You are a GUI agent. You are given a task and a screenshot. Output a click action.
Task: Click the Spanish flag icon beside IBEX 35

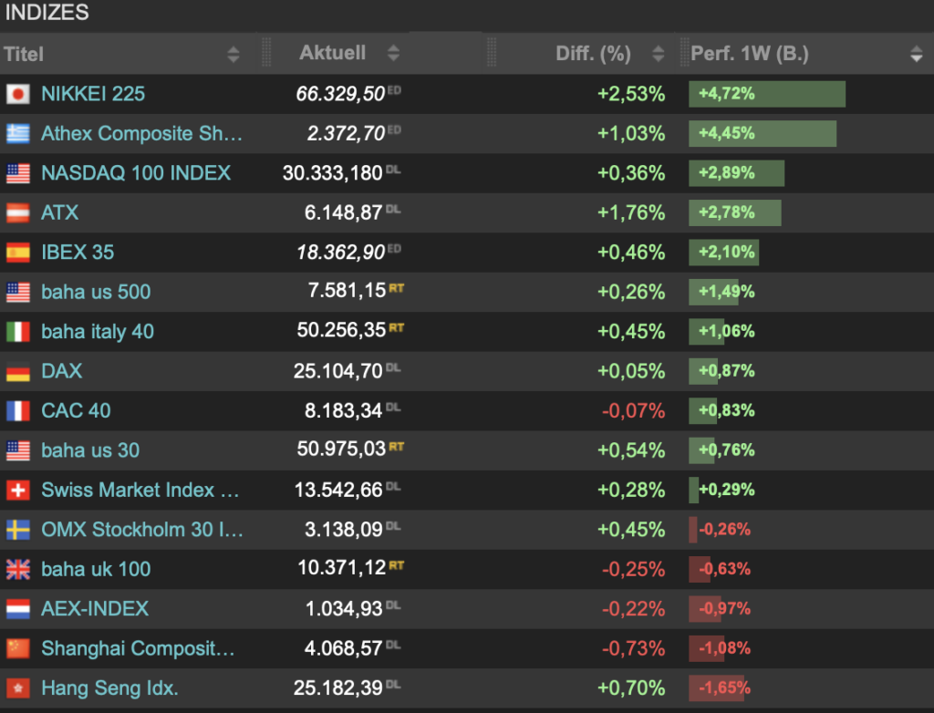[x=18, y=252]
